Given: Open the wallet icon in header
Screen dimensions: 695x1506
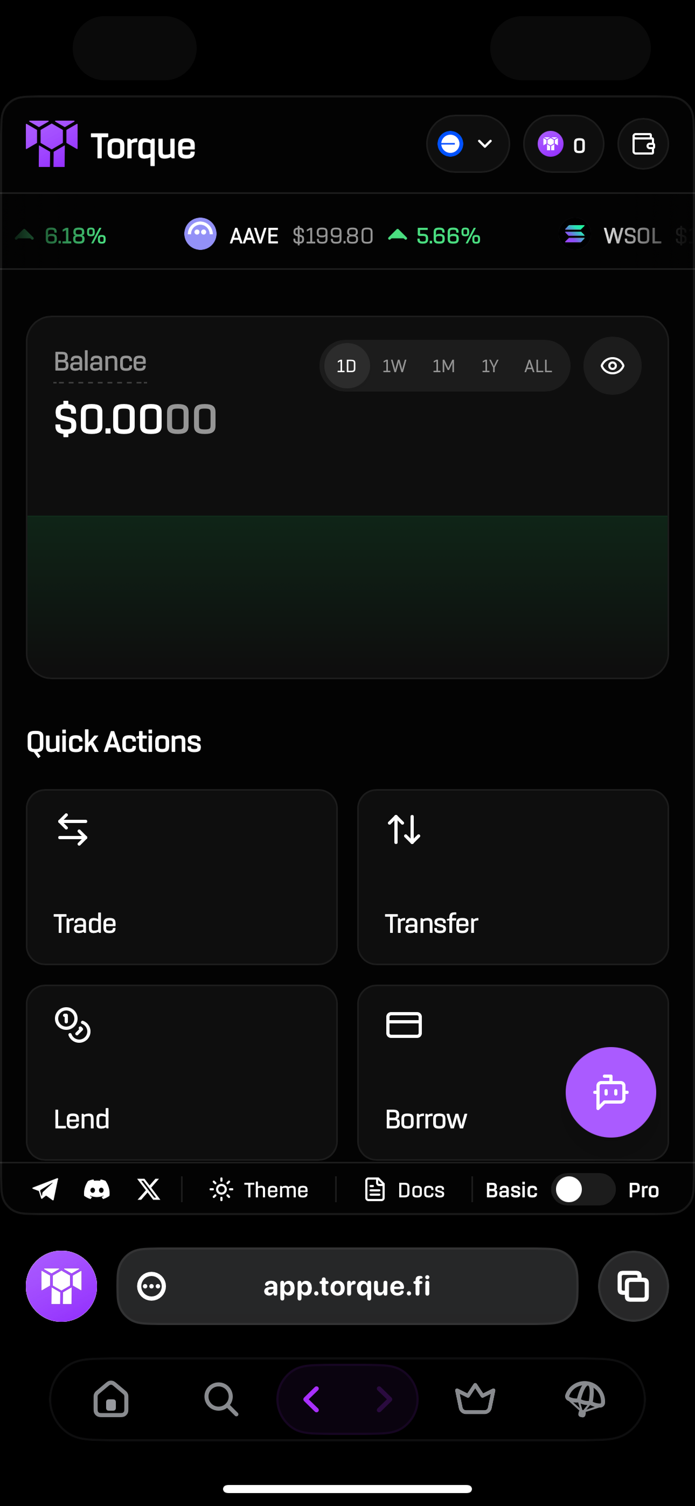Looking at the screenshot, I should pos(643,144).
